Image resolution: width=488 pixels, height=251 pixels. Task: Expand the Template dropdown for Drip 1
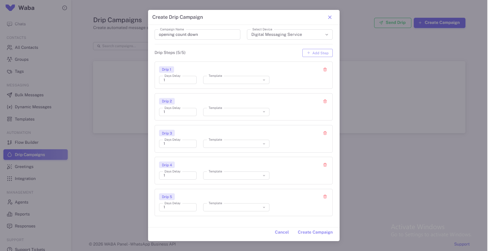(x=236, y=80)
